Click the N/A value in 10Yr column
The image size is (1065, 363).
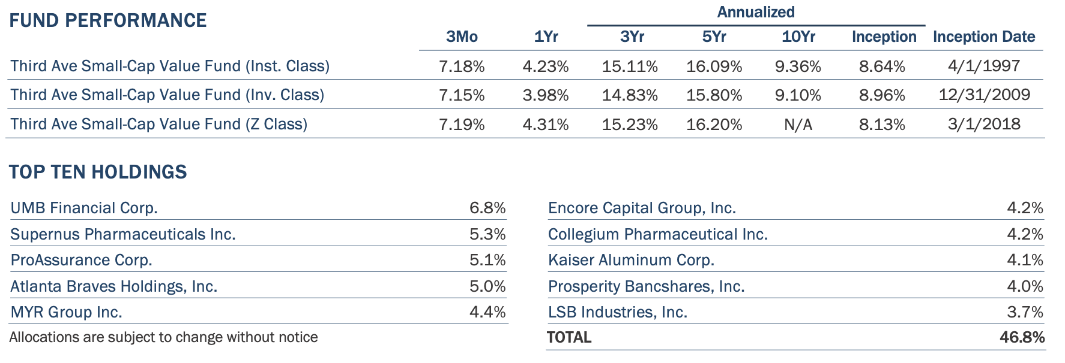pos(798,125)
